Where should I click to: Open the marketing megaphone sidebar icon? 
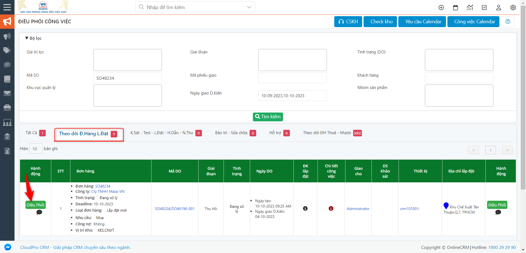(7, 36)
